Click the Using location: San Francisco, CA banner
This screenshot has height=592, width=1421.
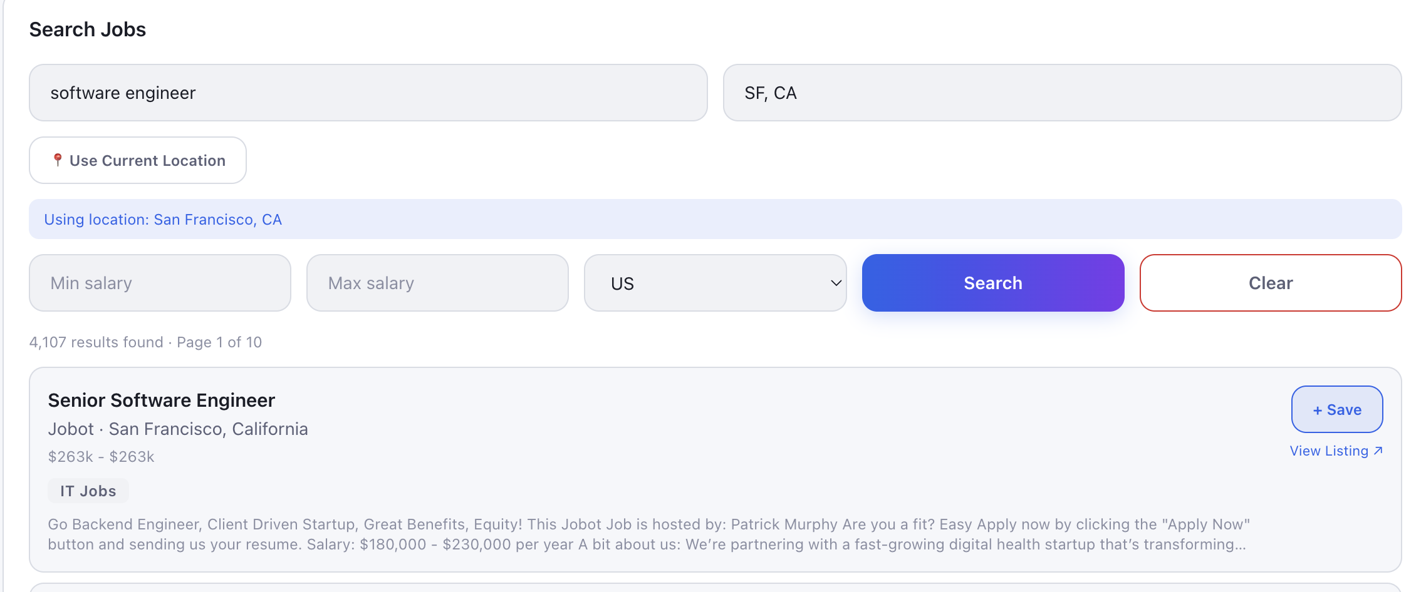click(x=163, y=219)
